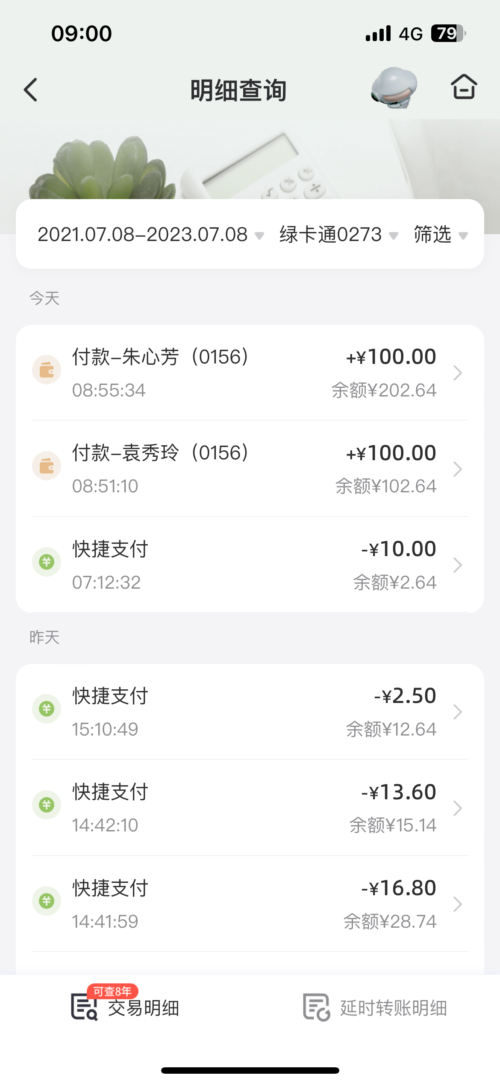Screen dimensions: 500x1084
Task: Expand chevron for the -¥10.00 快捷支付 entry
Action: 457,565
